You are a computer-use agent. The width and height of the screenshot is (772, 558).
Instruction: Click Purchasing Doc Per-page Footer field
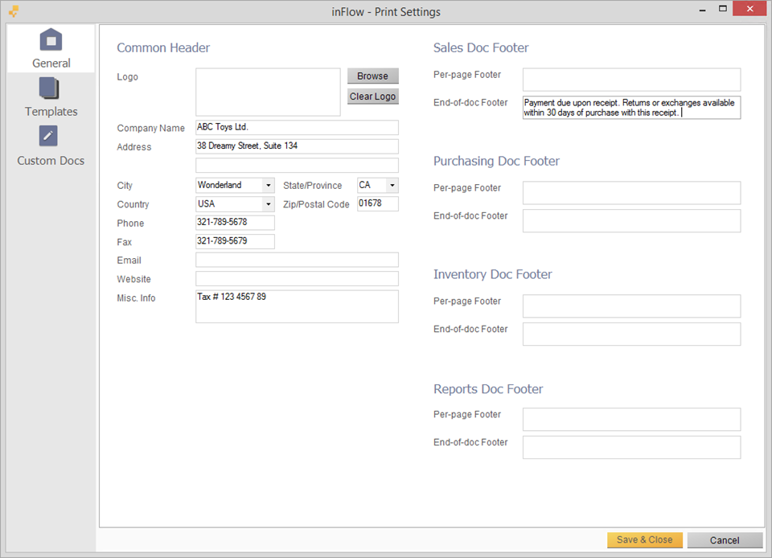point(631,193)
